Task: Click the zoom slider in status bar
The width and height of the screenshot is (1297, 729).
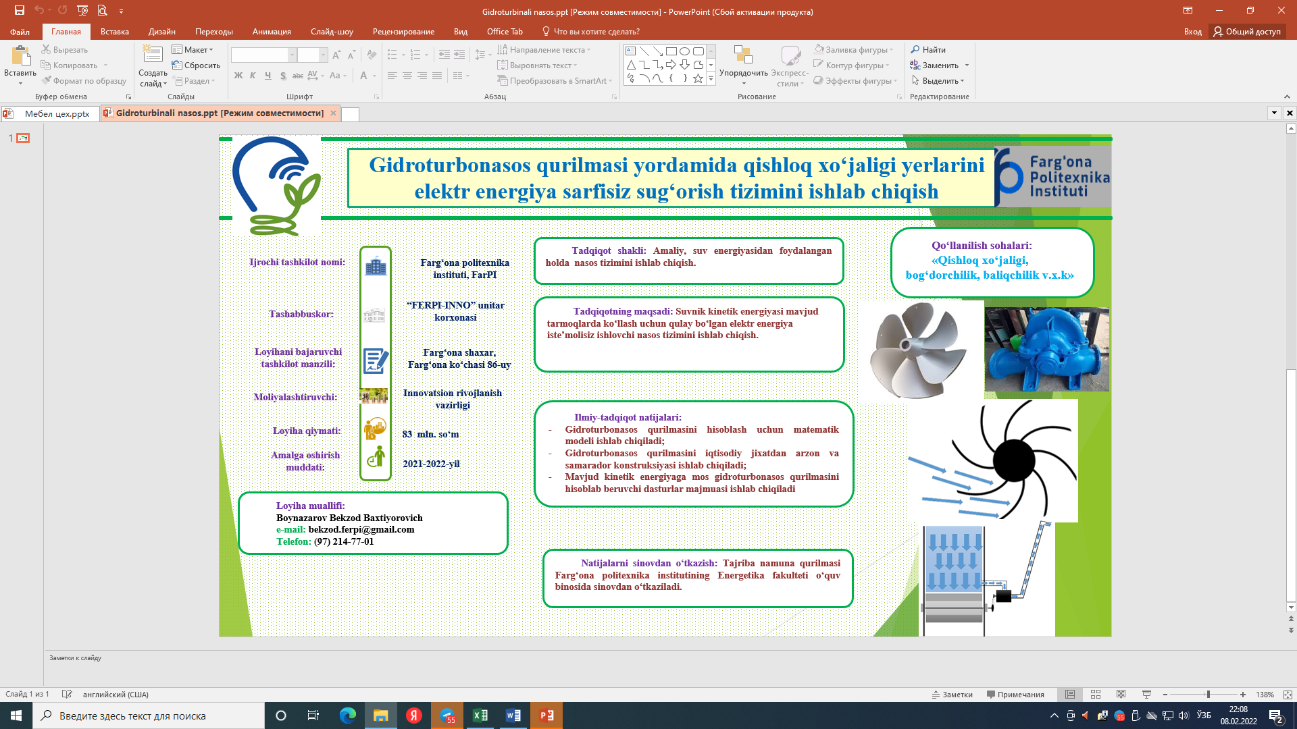Action: tap(1208, 695)
